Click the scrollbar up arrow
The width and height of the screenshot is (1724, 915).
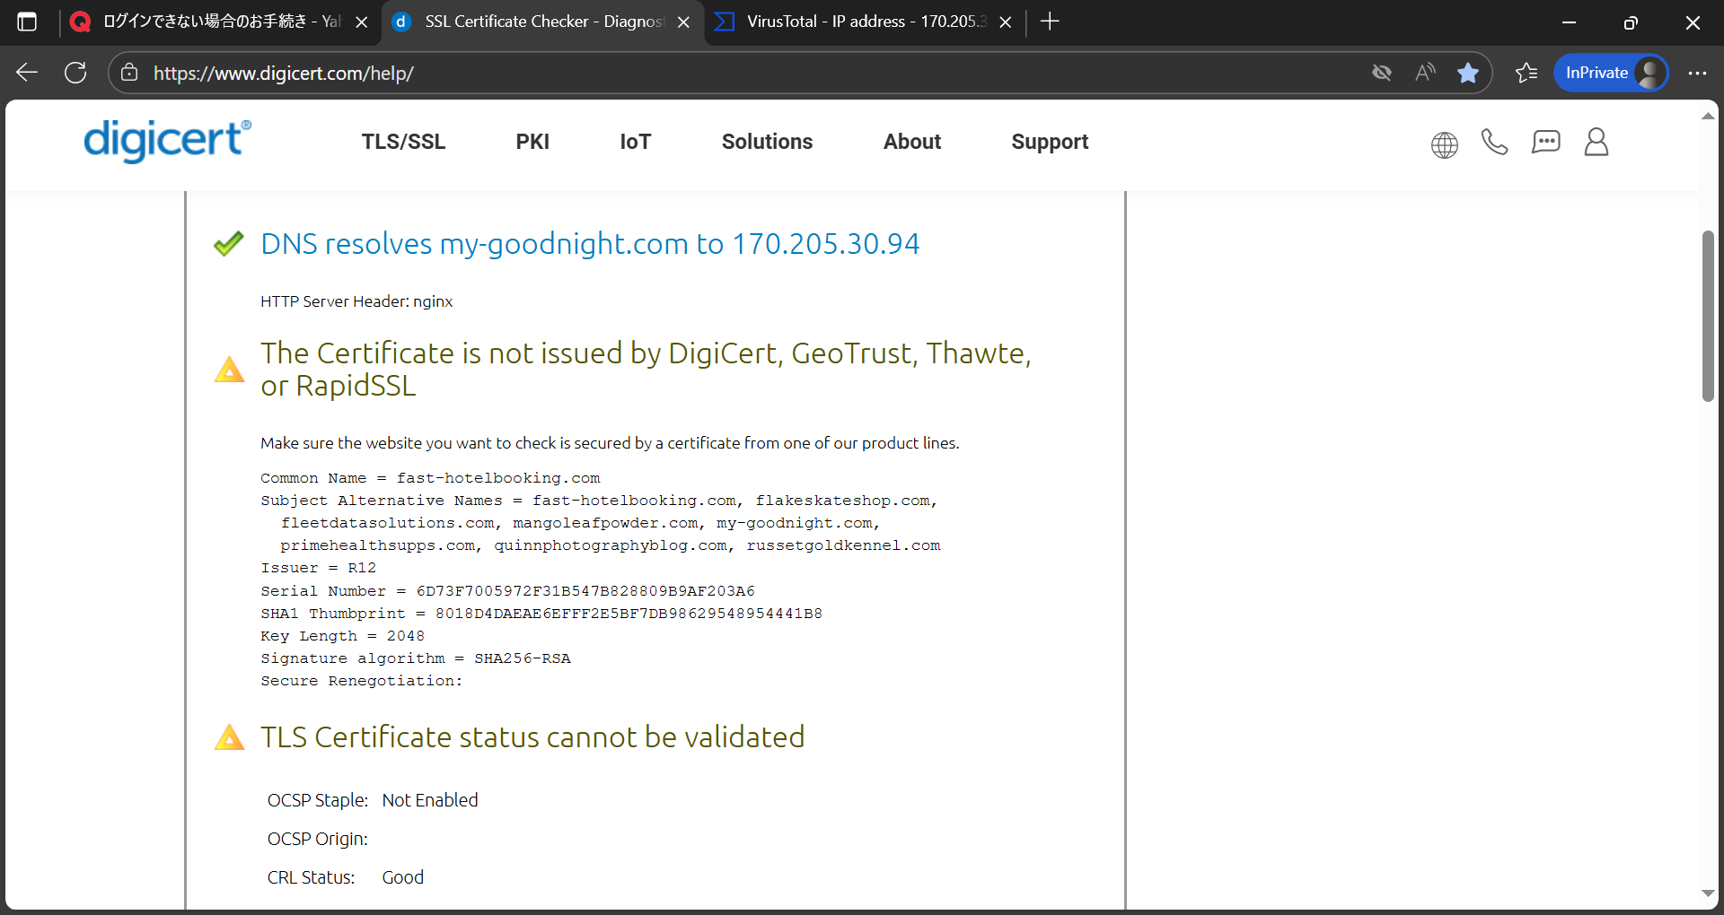[x=1708, y=116]
